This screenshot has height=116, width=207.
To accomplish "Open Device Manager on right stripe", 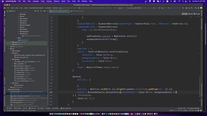I will [202, 24].
